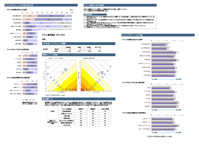Screen dimensions: 199x144
Task: Click the (B) 職場の支援判定図 chart title
Action: pos(89,58)
